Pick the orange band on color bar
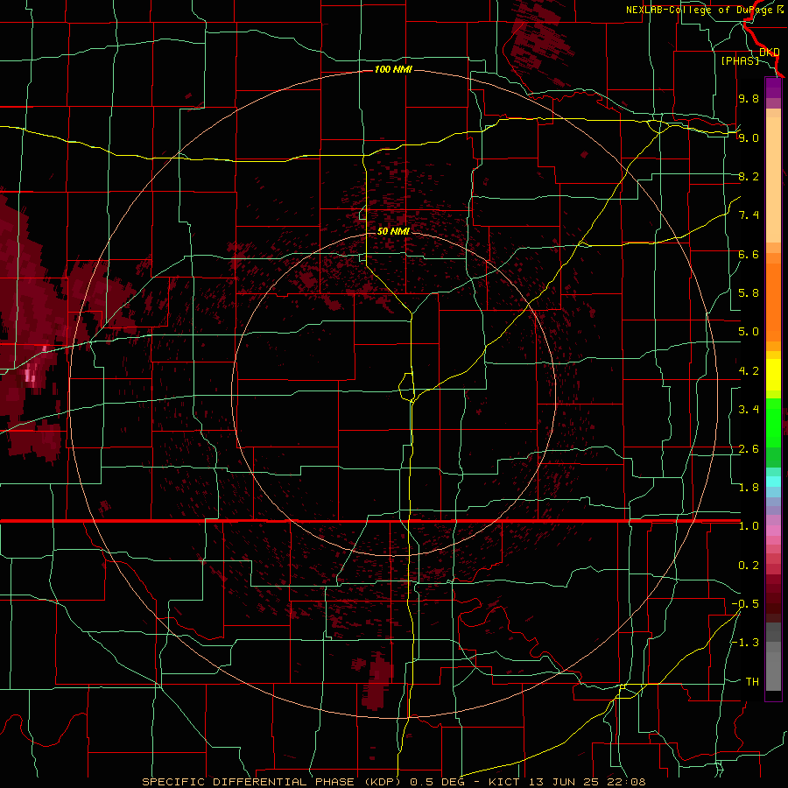Viewport: 788px width, 788px height. (x=773, y=301)
